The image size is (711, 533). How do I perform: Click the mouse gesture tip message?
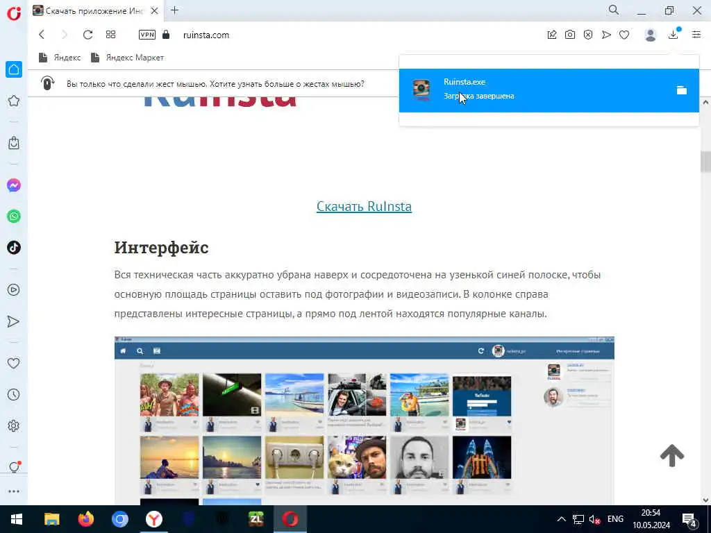215,84
